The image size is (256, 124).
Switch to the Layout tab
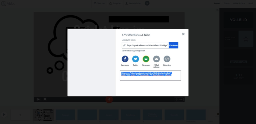(x=217, y=3)
